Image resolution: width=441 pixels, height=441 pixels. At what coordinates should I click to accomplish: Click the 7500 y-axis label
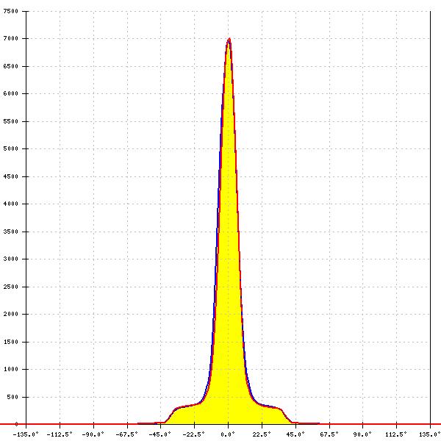[x=11, y=11]
